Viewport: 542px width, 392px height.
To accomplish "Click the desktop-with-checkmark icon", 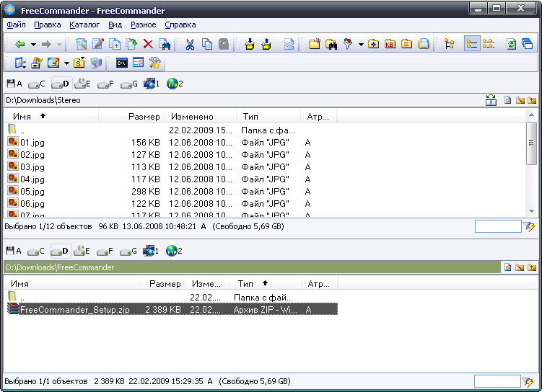I will coord(20,63).
